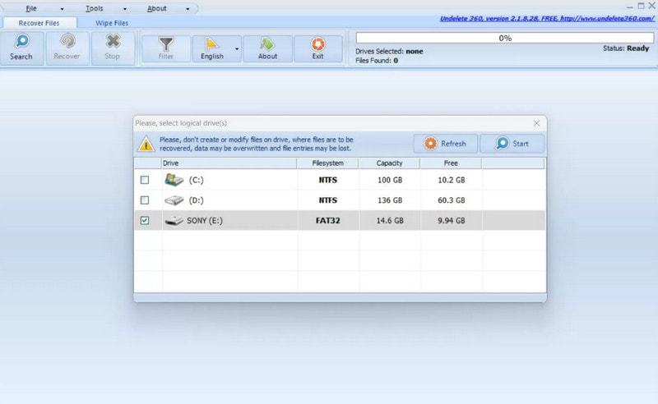Select the SONY (E:) drive name
658x404 pixels.
click(x=205, y=220)
